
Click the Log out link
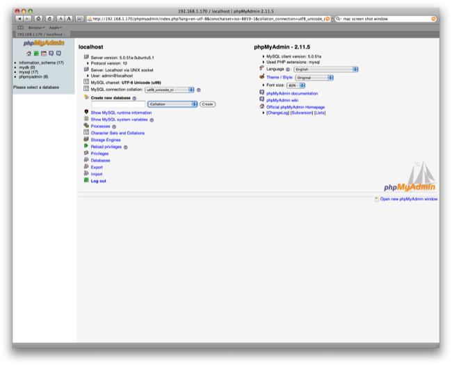point(98,181)
